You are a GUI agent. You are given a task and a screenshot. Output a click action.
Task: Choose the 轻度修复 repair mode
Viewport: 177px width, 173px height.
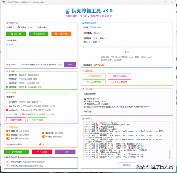(x=7, y=75)
